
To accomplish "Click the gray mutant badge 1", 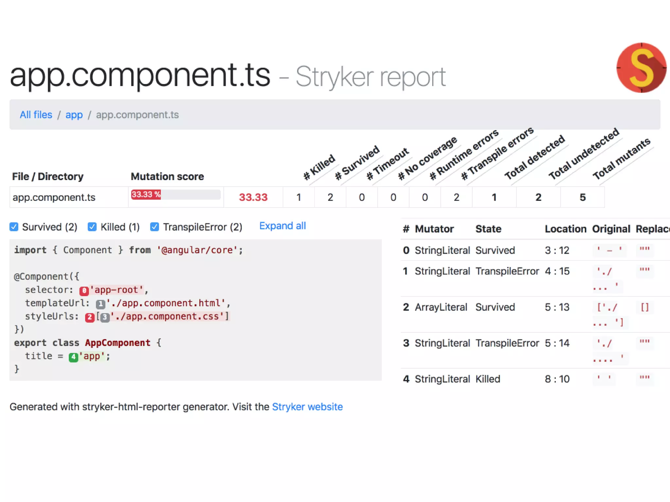I will click(x=100, y=304).
